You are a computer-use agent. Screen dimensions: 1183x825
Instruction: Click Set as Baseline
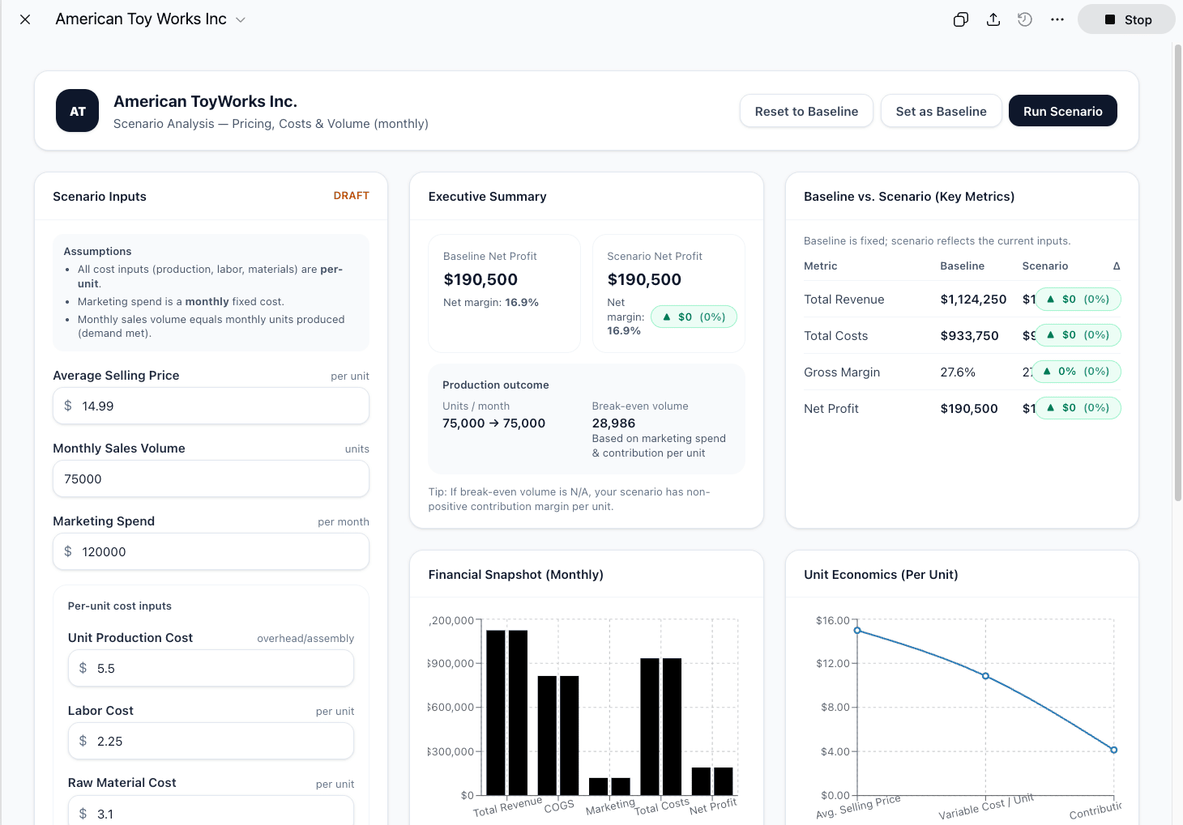coord(941,112)
